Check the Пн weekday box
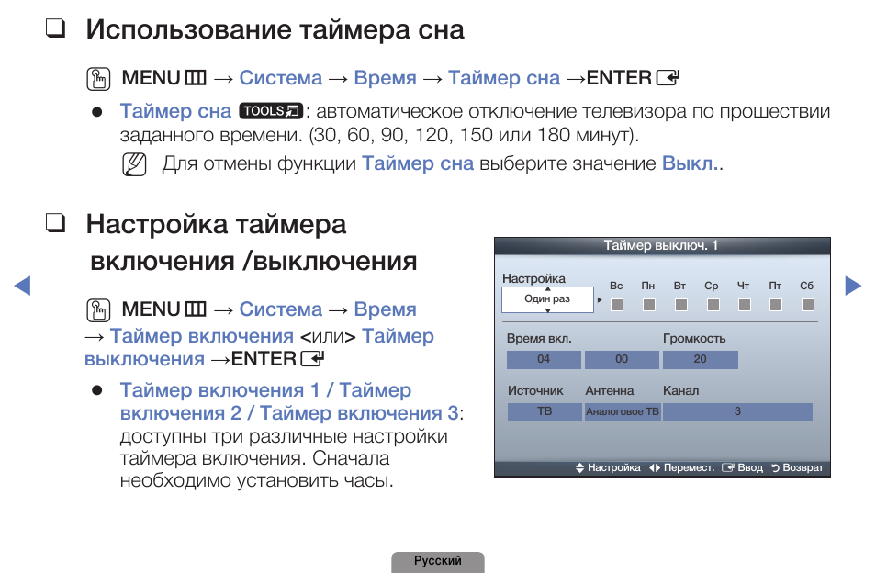This screenshot has height=573, width=876. click(x=650, y=305)
